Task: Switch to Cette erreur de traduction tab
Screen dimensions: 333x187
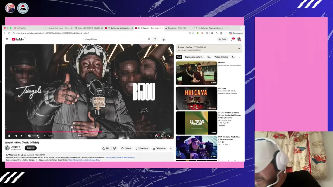Action: pyautogui.click(x=119, y=28)
